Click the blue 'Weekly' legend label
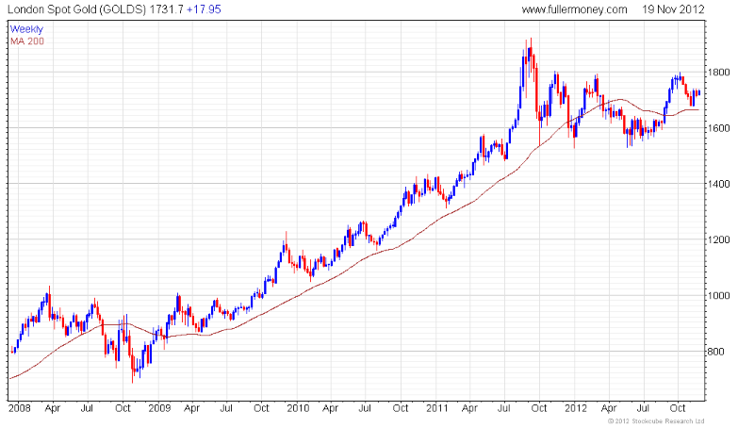This screenshot has width=738, height=428. coord(26,29)
